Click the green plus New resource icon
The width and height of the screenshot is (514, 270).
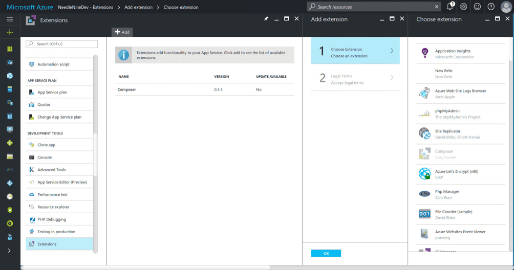pos(10,32)
